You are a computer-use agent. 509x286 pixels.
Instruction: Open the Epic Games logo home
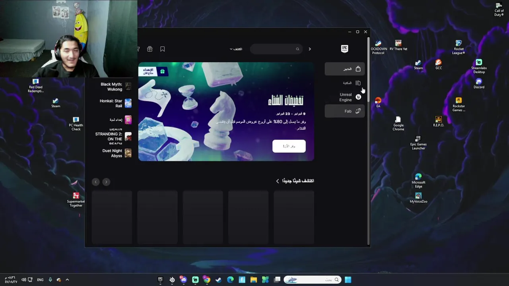pyautogui.click(x=345, y=49)
